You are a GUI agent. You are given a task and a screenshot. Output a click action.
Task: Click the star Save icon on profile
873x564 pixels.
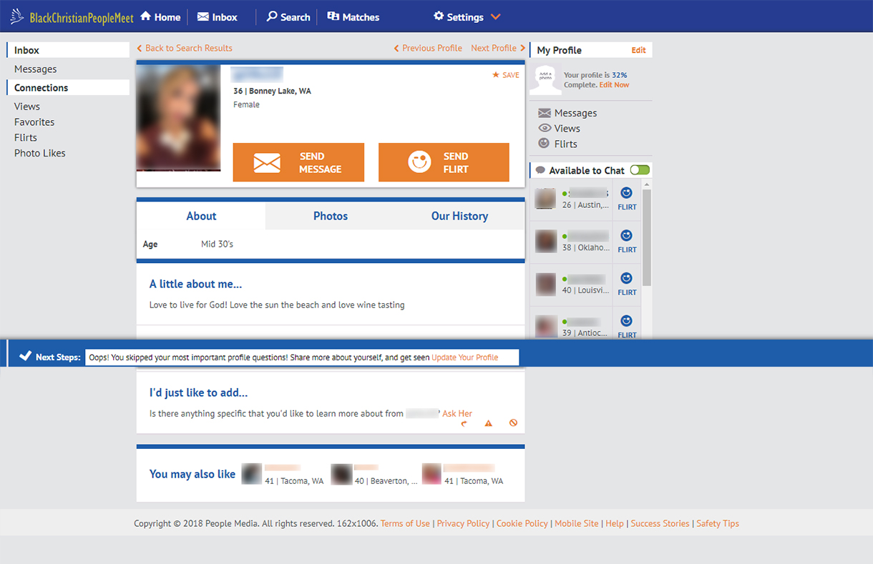[x=496, y=75]
